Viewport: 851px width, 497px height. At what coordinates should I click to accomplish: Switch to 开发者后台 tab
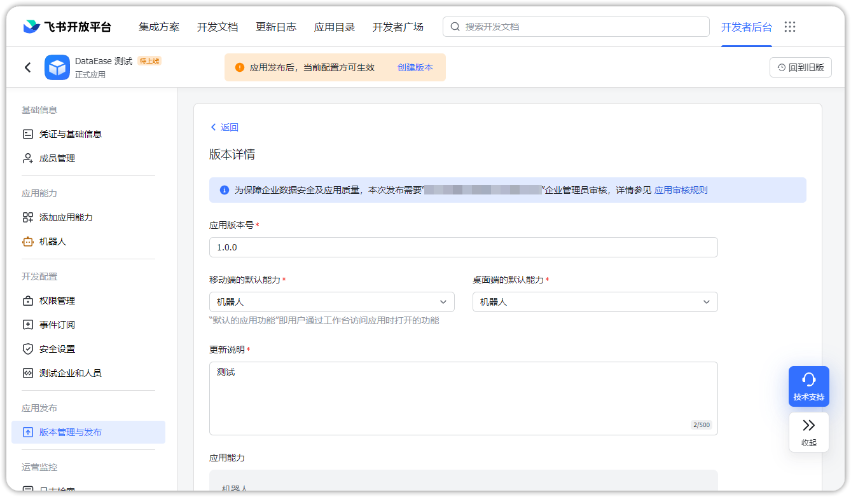[747, 27]
